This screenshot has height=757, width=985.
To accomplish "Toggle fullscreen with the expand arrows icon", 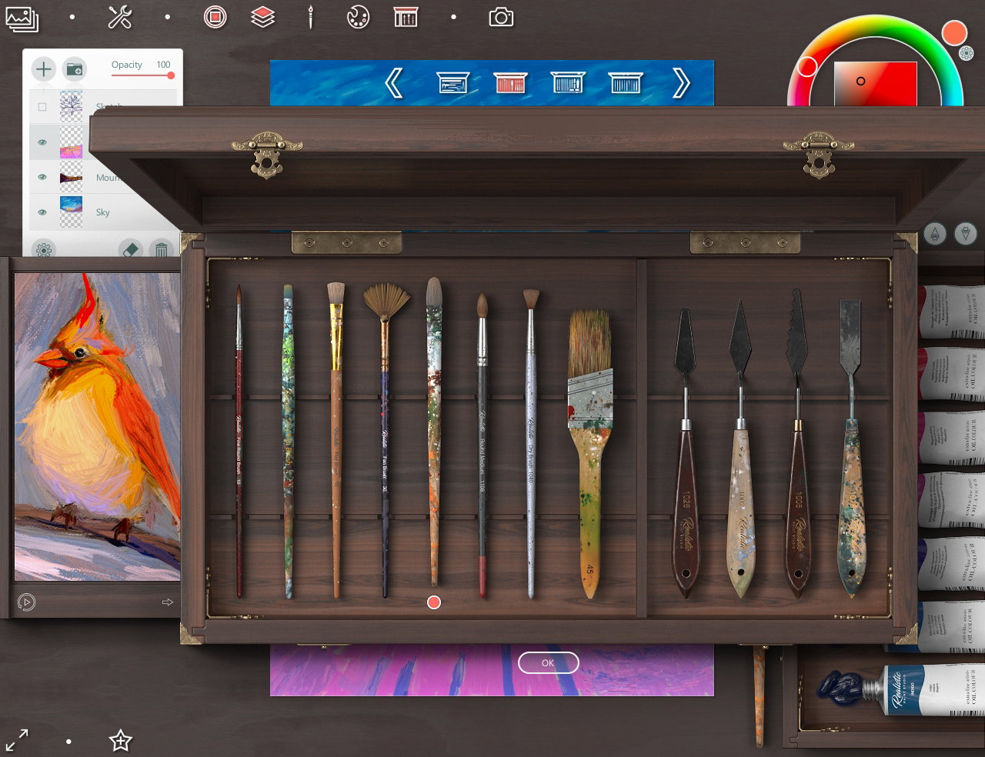I will pos(17,741).
